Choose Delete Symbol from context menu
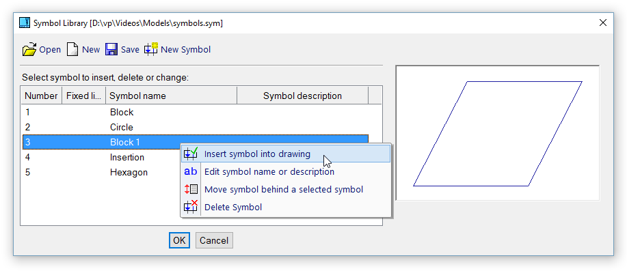 (x=233, y=207)
